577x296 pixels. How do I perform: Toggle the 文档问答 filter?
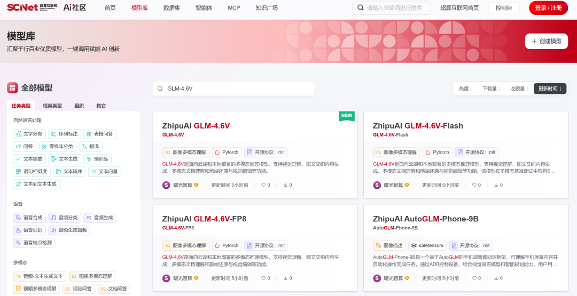tap(114, 289)
